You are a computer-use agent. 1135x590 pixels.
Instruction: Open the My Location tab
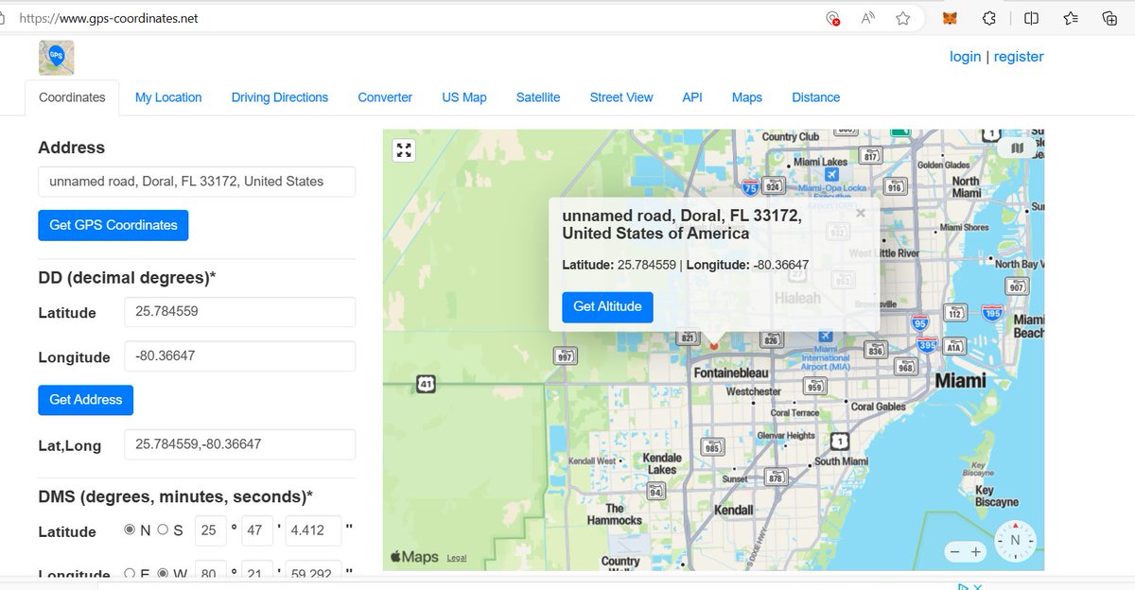click(x=168, y=97)
